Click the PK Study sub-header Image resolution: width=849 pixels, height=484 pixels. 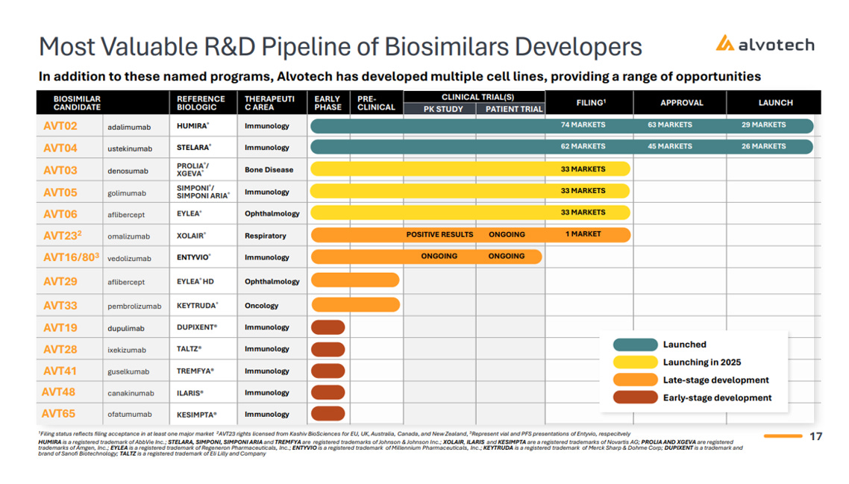443,110
